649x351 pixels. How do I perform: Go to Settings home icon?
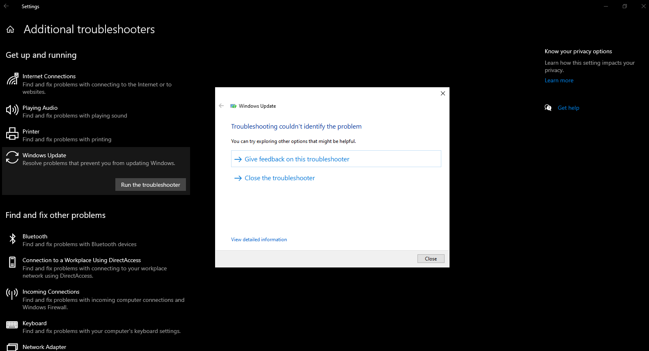tap(10, 29)
